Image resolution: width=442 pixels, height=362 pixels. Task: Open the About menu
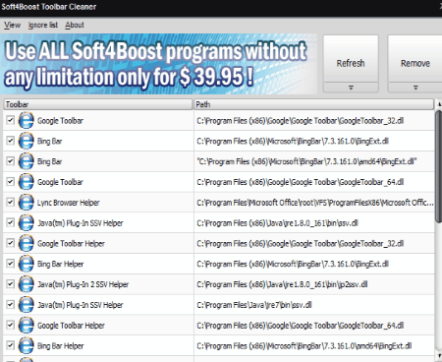75,25
